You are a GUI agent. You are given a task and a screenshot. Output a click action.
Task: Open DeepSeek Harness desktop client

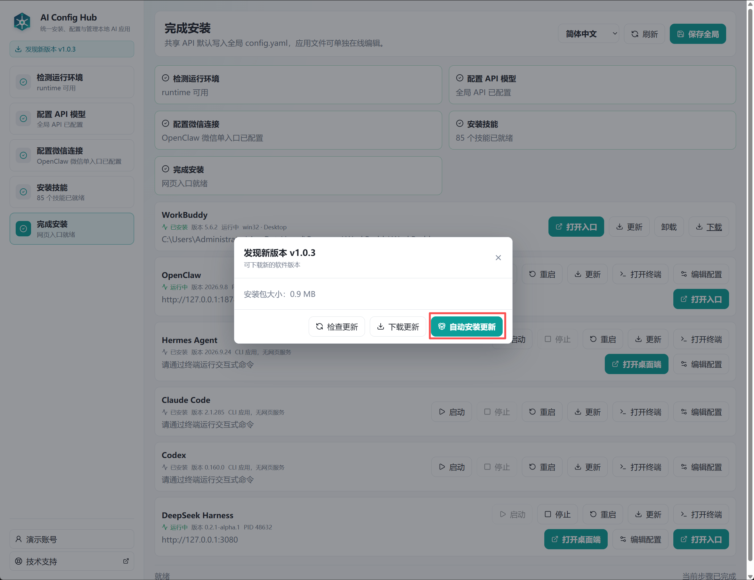(576, 539)
